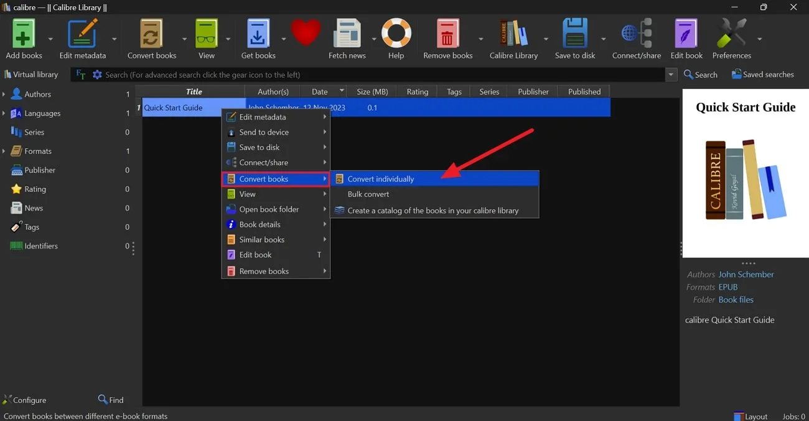Expand the search history dropdown arrow
Image resolution: width=809 pixels, height=421 pixels.
click(x=671, y=74)
